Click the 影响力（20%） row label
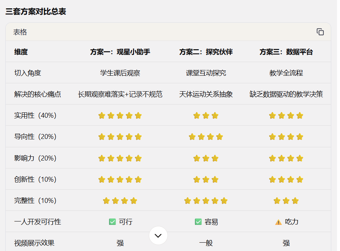Image resolution: width=340 pixels, height=251 pixels. (35, 158)
